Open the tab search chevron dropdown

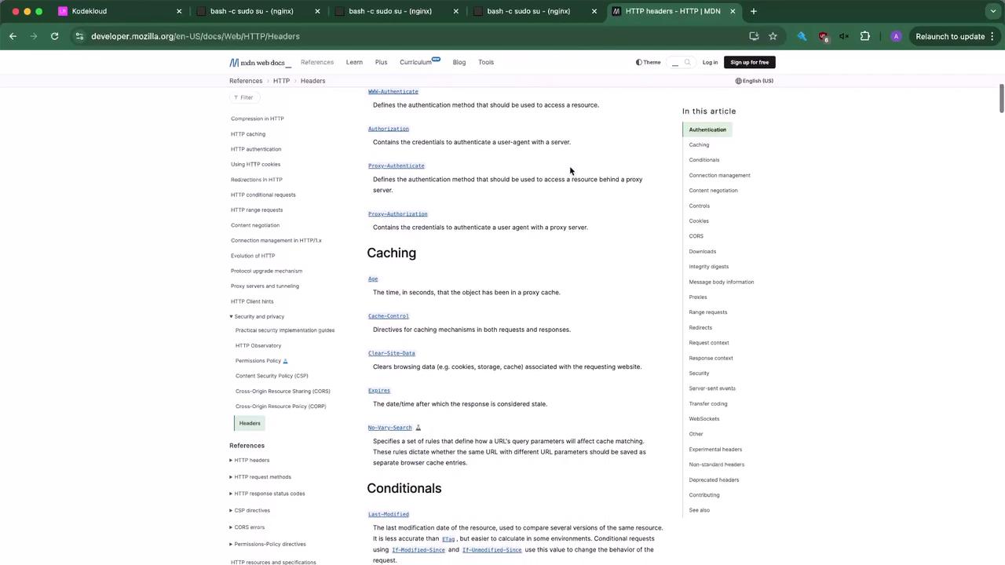click(x=993, y=11)
